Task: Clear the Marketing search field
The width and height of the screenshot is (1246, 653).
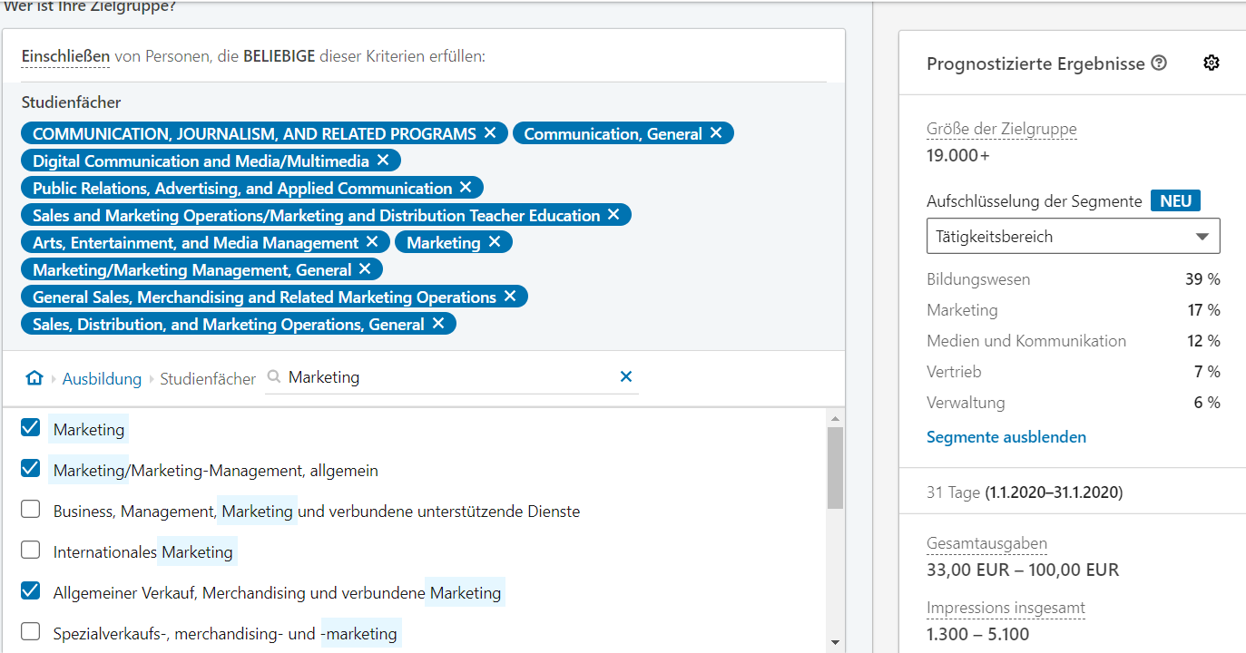Action: click(625, 377)
